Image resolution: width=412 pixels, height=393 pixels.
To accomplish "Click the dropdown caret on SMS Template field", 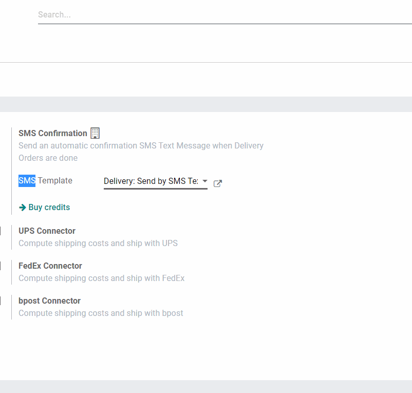I will click(x=205, y=181).
